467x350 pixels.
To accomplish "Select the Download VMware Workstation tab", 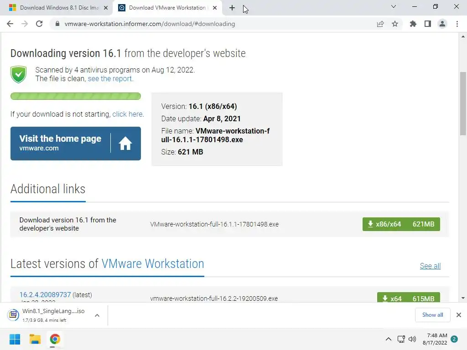I will (x=167, y=8).
